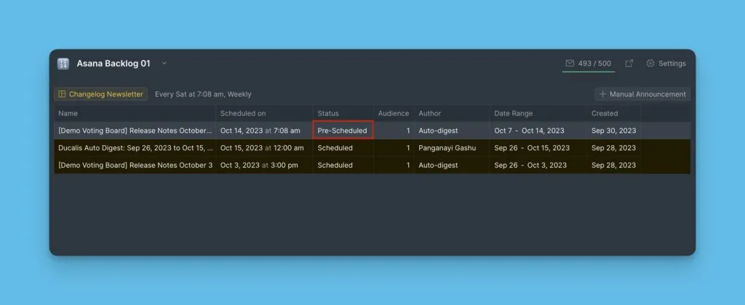
Task: Click the envelope email quota icon
Action: (x=570, y=63)
